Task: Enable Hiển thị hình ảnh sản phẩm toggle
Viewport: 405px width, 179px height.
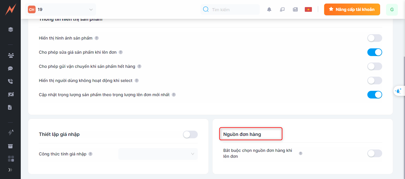Action: (374, 38)
